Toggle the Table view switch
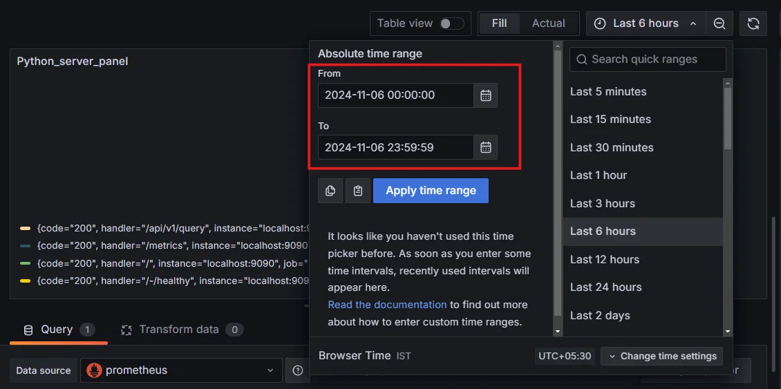This screenshot has width=781, height=389. (452, 23)
